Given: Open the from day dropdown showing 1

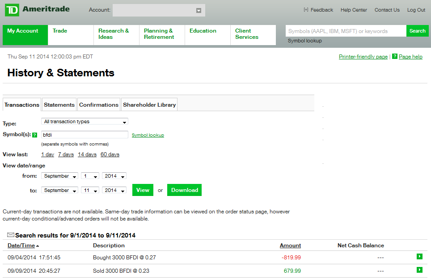Looking at the screenshot, I should click(x=90, y=176).
